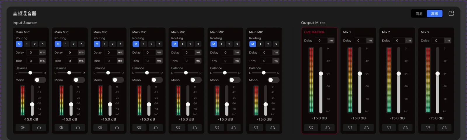The width and height of the screenshot is (467, 140).
Task: Click -15.0 dB readout under Mix 3
Action: 436,118
